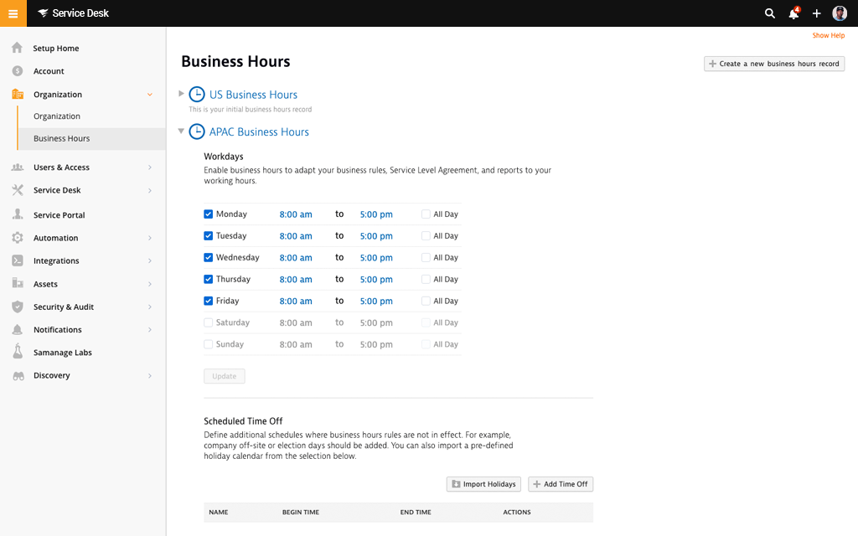The height and width of the screenshot is (536, 858).
Task: Expand the Automation chevron
Action: (149, 238)
